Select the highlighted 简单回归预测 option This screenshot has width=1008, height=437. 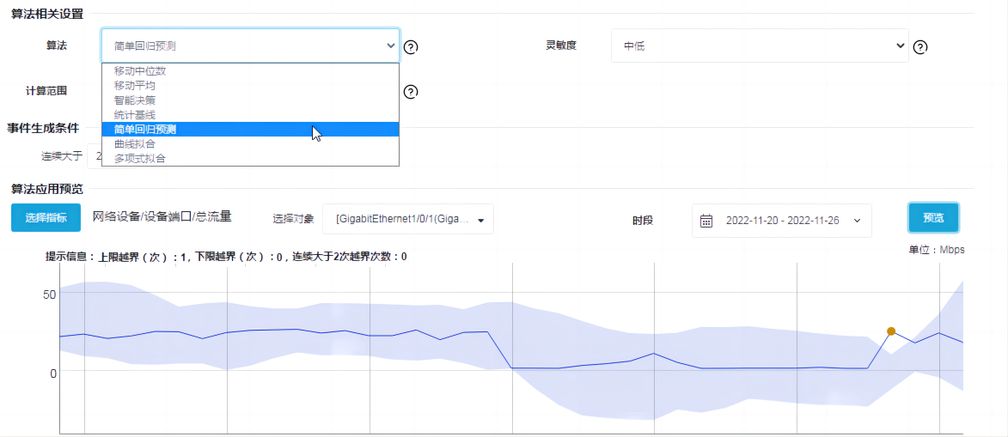pyautogui.click(x=145, y=130)
